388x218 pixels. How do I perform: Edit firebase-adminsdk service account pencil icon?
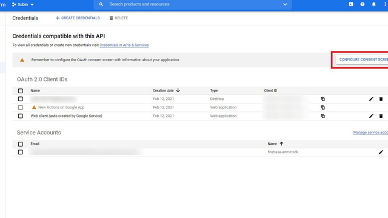tap(381, 152)
